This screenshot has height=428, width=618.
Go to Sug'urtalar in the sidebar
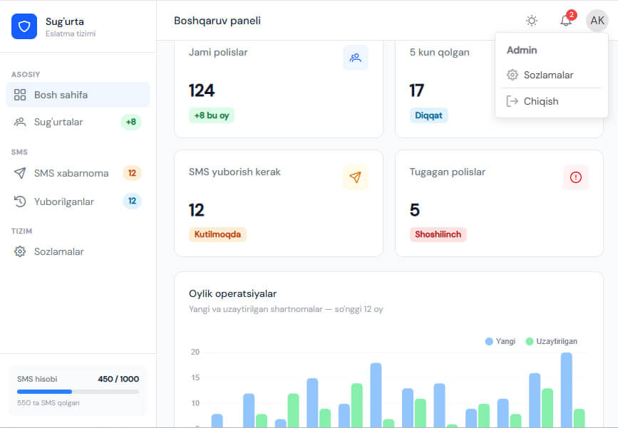[78, 122]
